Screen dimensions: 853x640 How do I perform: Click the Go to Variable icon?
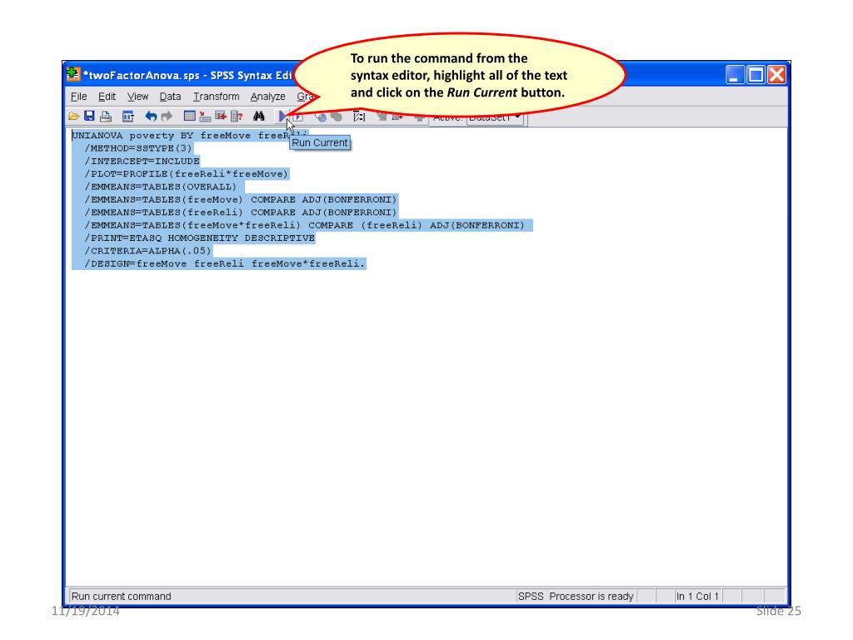coord(220,116)
